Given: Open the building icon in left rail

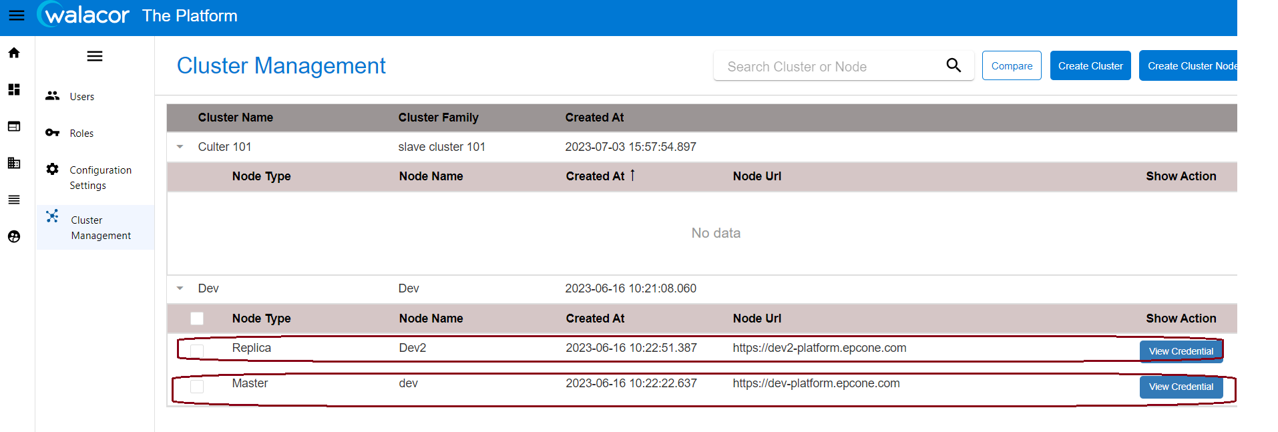Looking at the screenshot, I should tap(14, 163).
